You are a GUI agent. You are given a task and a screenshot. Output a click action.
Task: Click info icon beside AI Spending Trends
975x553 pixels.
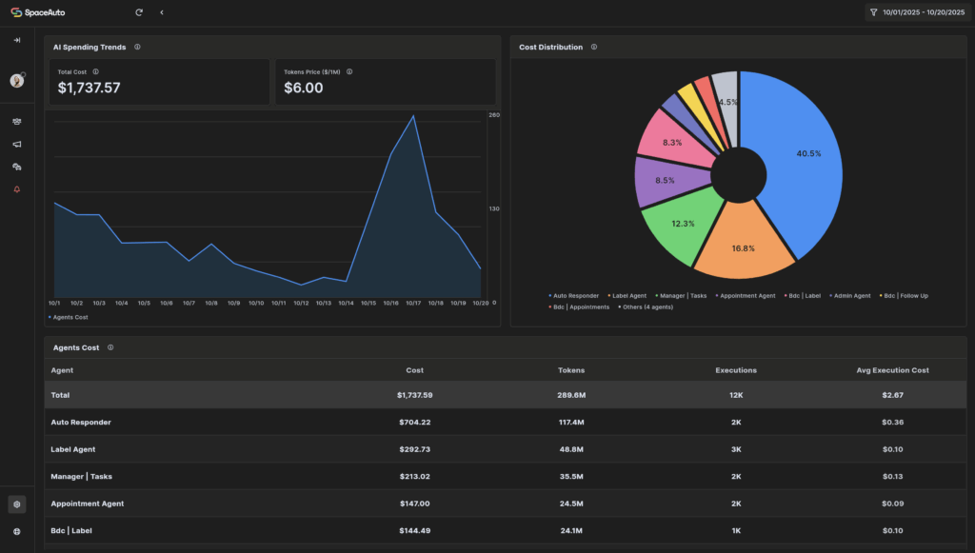click(138, 47)
